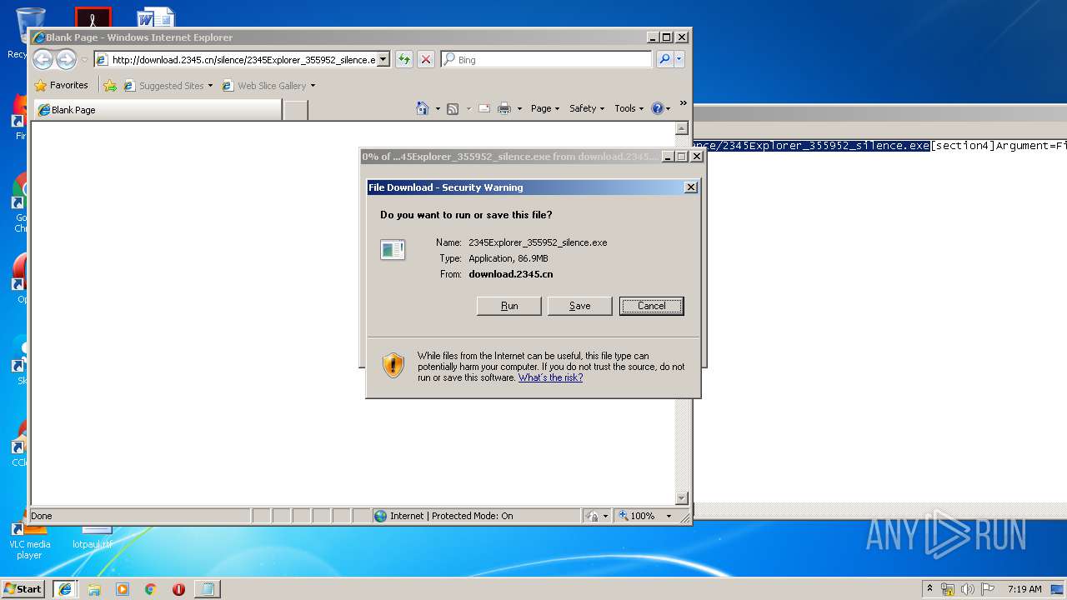The width and height of the screenshot is (1067, 600).
Task: Click Save in the download dialog
Action: 579,306
